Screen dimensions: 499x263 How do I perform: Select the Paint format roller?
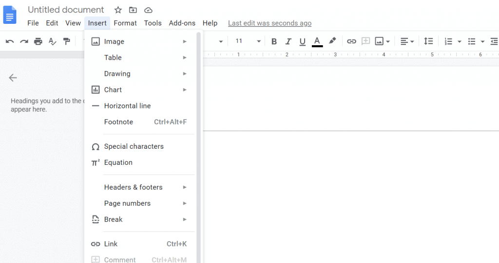(66, 41)
